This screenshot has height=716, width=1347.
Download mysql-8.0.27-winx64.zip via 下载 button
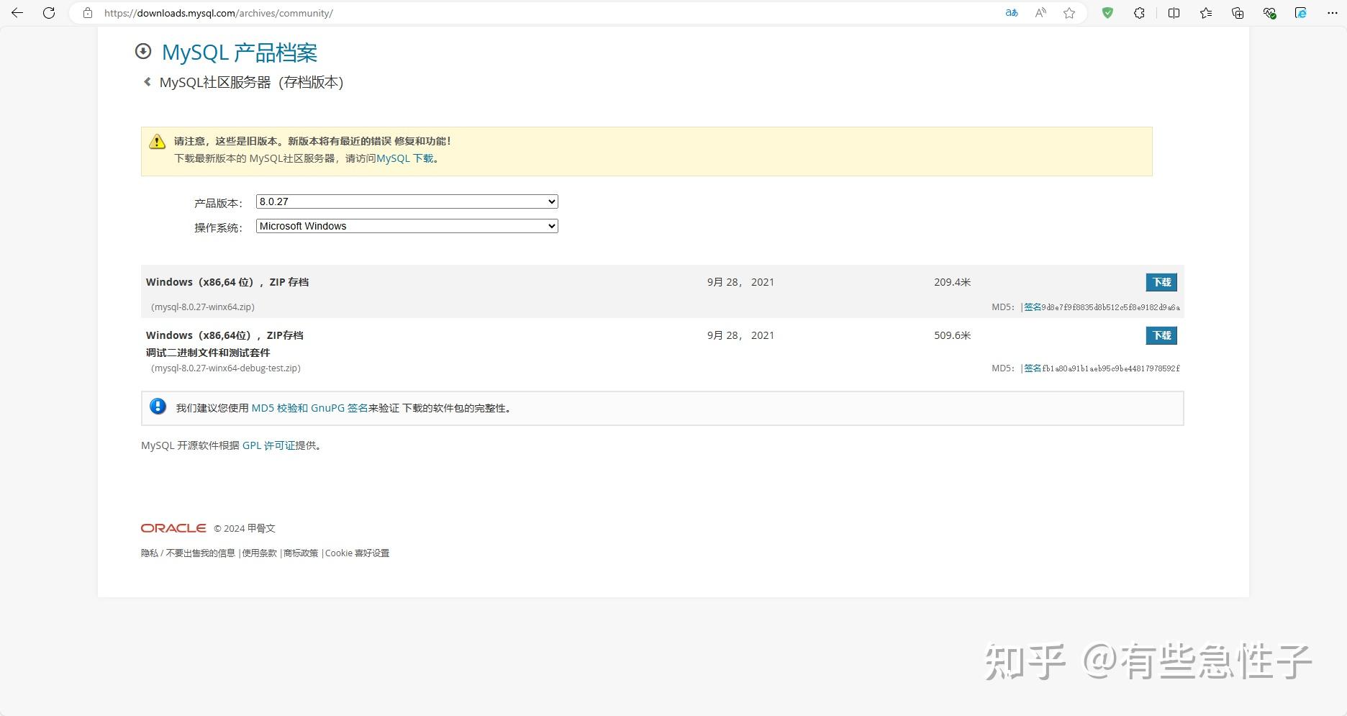point(1161,282)
